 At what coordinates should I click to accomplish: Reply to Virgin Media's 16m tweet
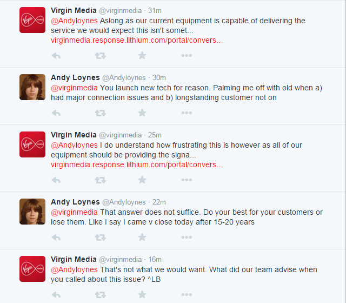[x=56, y=294]
